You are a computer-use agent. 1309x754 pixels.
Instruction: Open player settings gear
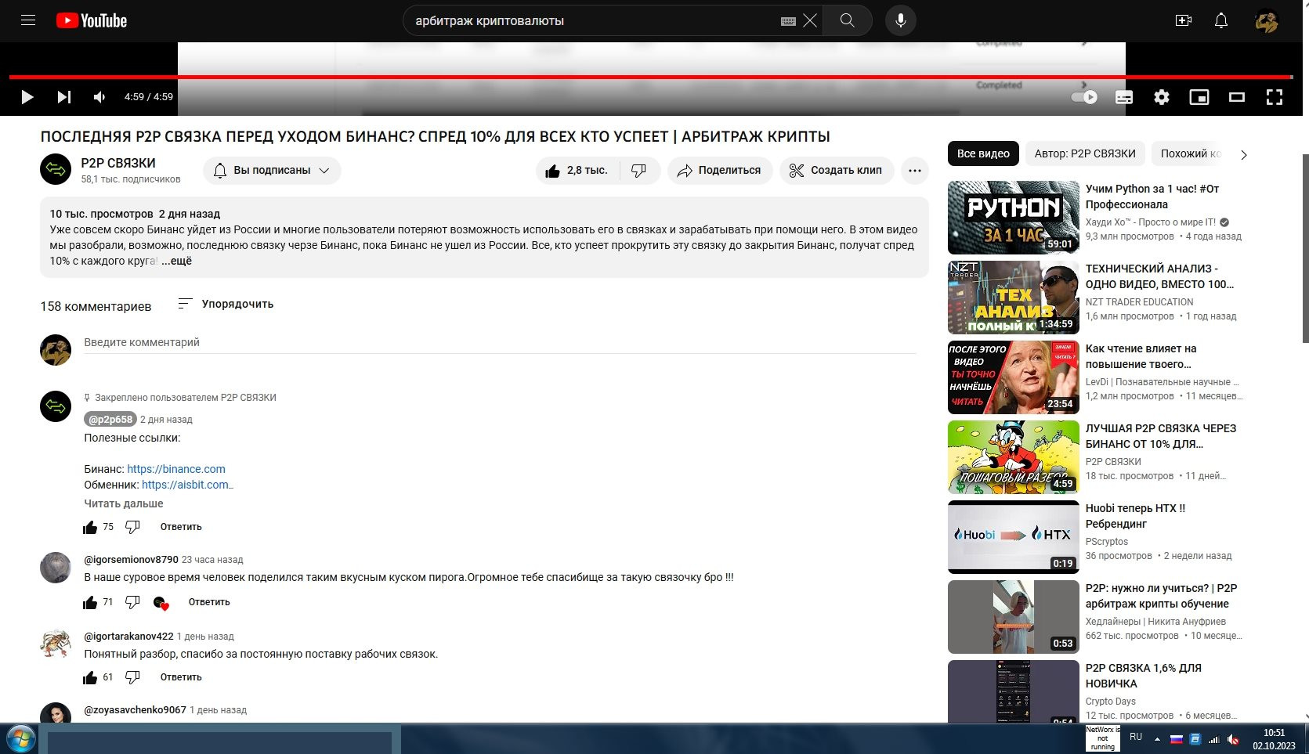pyautogui.click(x=1162, y=97)
